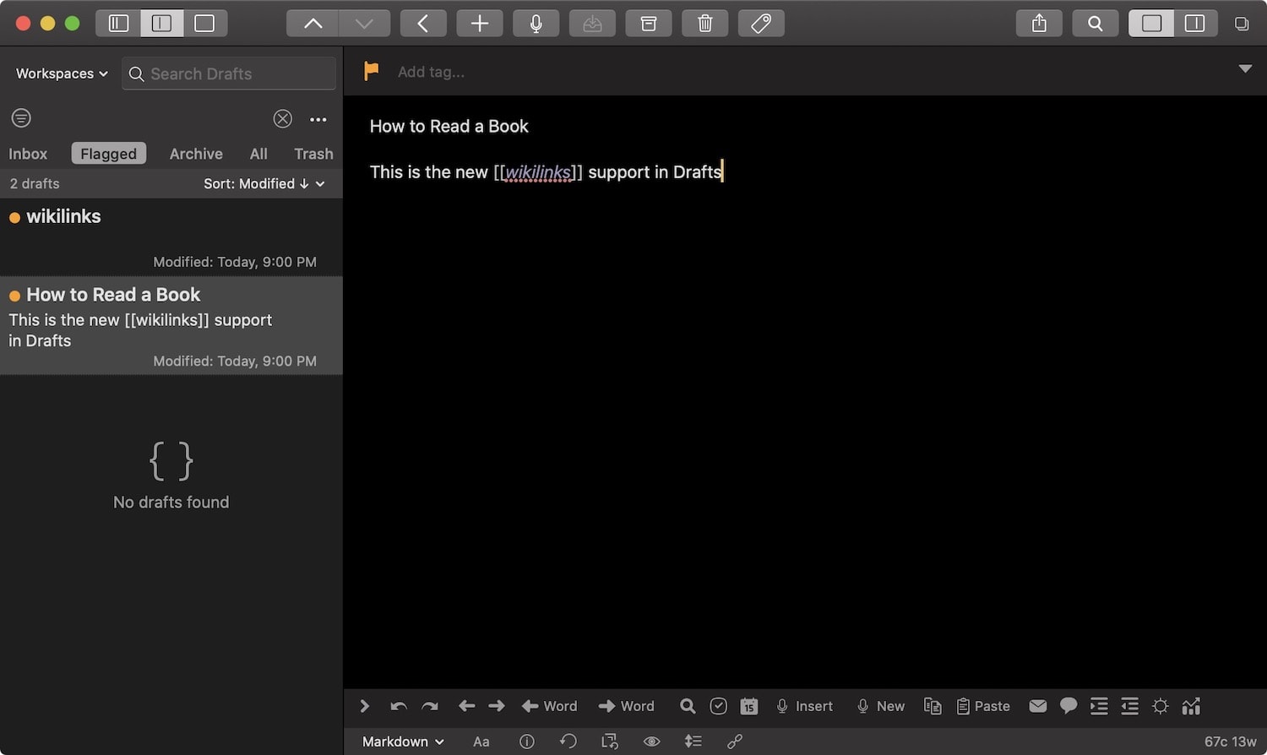The image size is (1267, 755).
Task: Open the tag icon in top toolbar
Action: click(761, 24)
